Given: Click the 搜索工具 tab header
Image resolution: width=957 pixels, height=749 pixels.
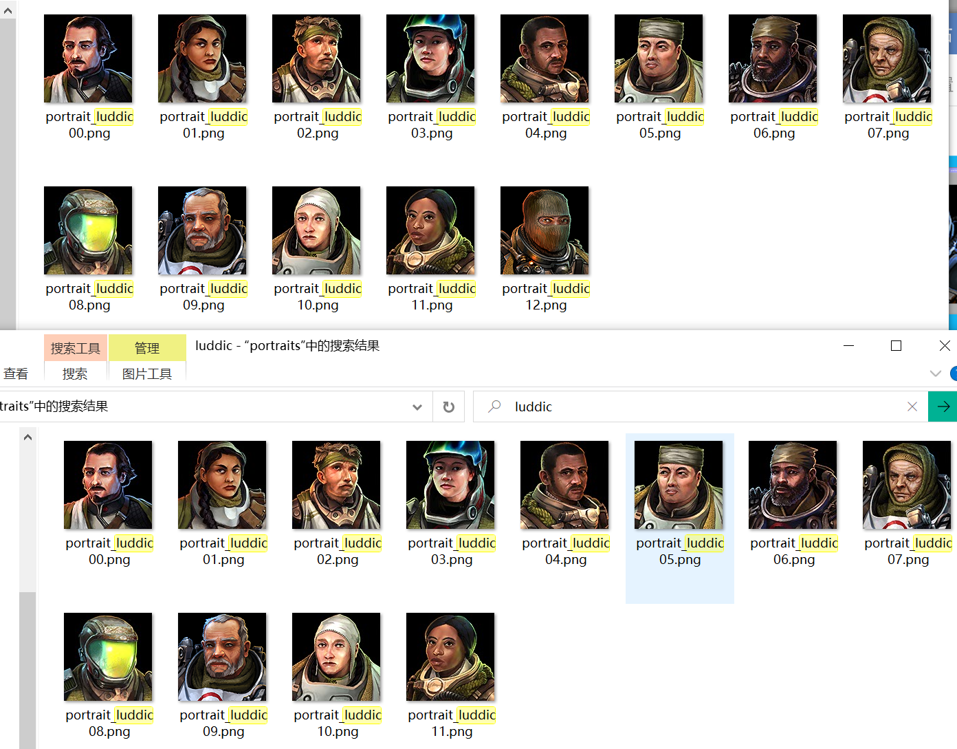Looking at the screenshot, I should tap(75, 347).
